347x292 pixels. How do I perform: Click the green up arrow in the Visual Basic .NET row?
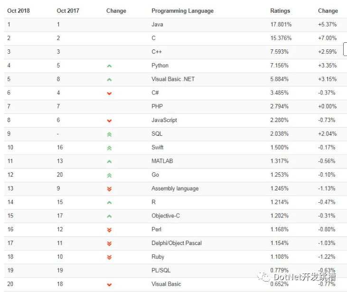click(x=109, y=79)
